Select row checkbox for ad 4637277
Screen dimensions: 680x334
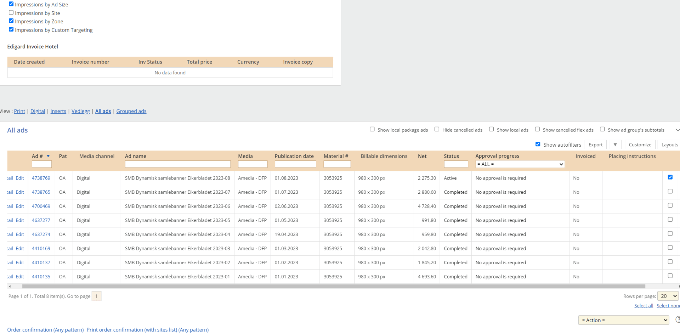point(670,220)
